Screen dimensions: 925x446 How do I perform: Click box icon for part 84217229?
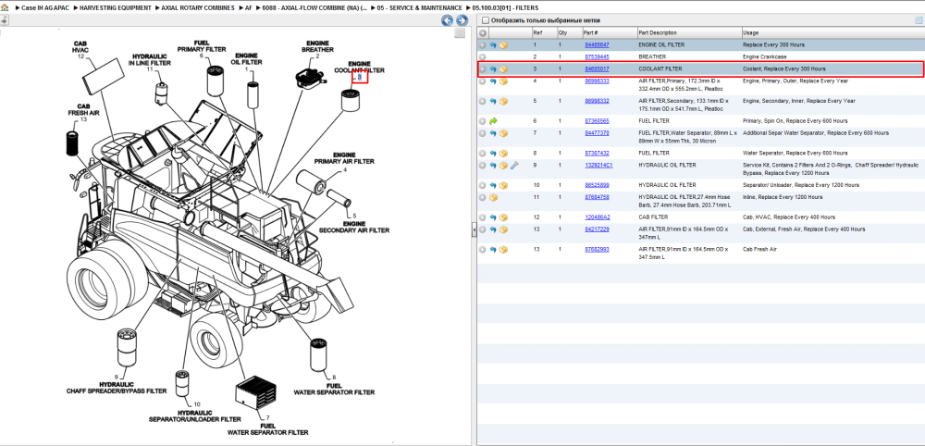[504, 229]
